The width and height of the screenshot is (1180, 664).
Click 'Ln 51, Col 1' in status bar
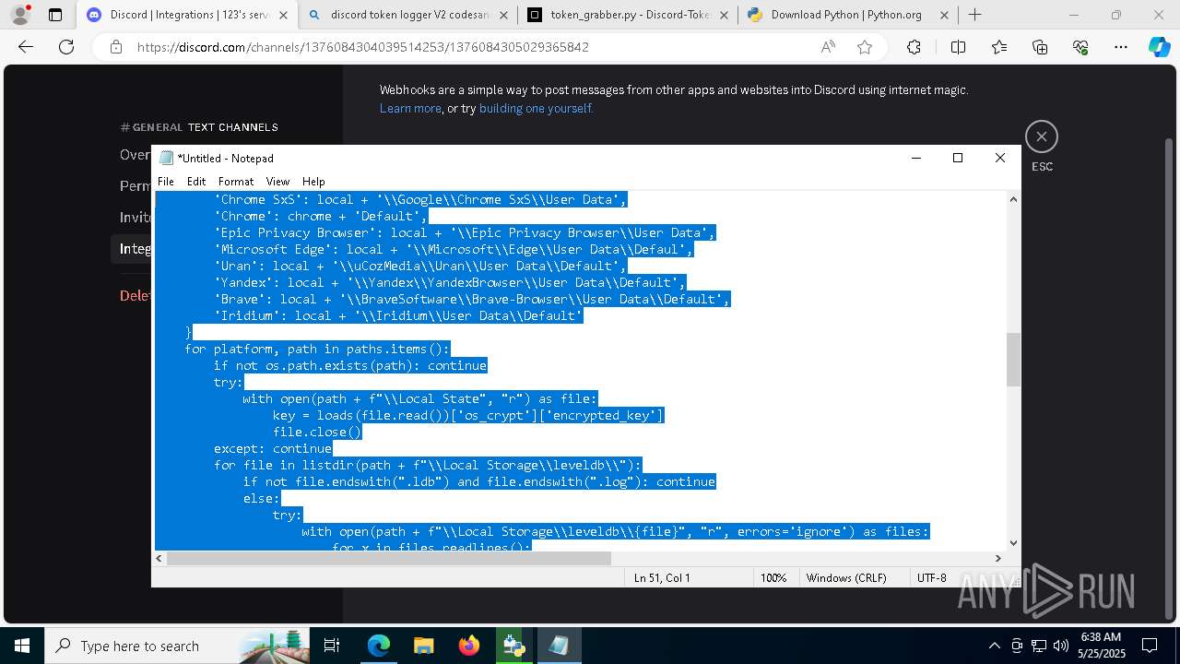point(662,578)
